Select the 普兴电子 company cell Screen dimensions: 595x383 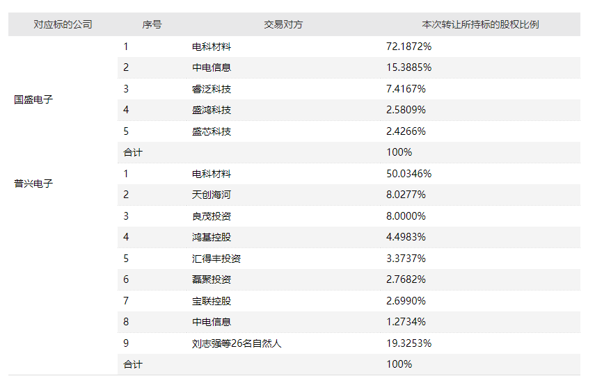33,184
